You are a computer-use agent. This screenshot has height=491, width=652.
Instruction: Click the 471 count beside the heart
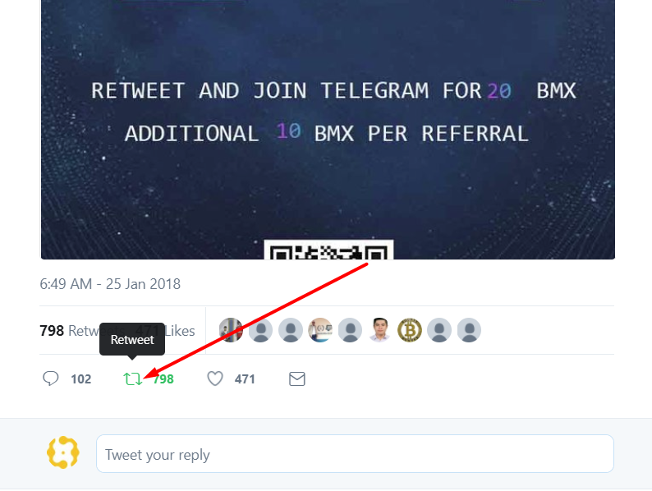click(x=245, y=379)
